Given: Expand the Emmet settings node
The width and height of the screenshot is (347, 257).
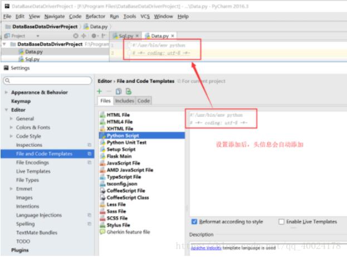Looking at the screenshot, I should tap(11, 189).
